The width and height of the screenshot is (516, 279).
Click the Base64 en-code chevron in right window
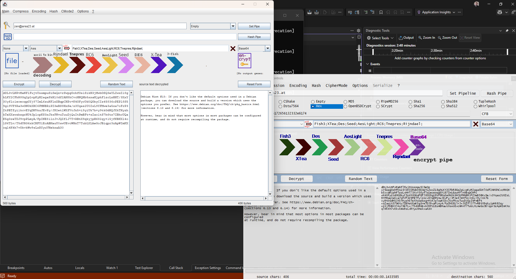pos(417,147)
